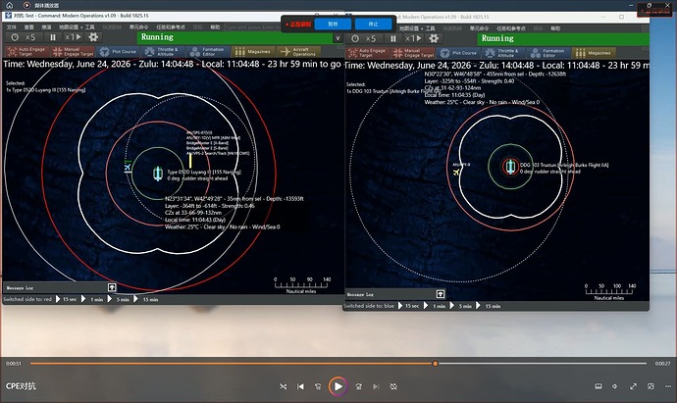Open Throttle & Altitude in left window
The image size is (677, 403).
(x=163, y=52)
